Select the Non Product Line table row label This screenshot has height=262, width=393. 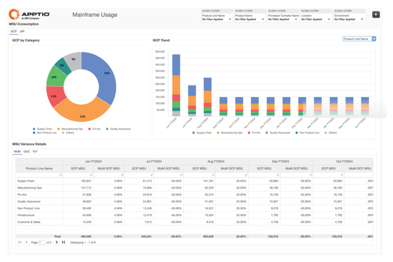point(28,208)
